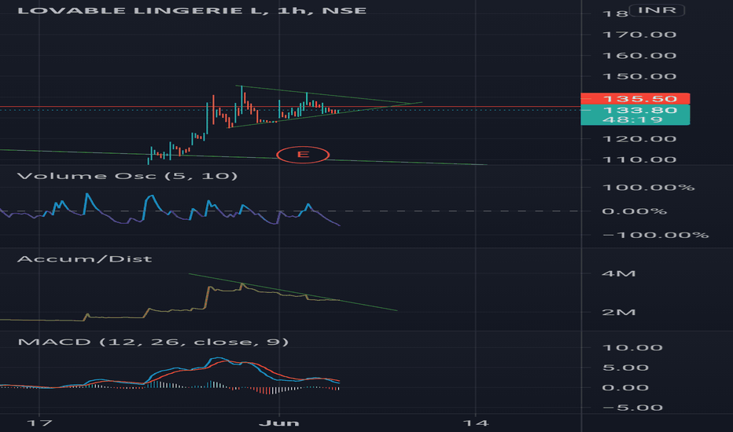Click the −100.00% volume oscillator axis label
The image size is (733, 432).
pyautogui.click(x=655, y=235)
